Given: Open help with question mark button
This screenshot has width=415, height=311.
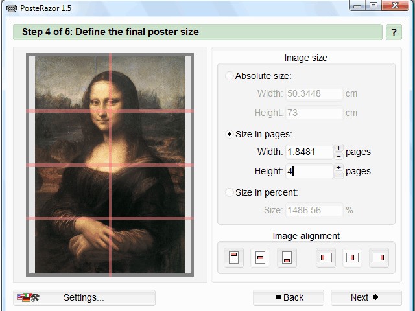Looking at the screenshot, I should click(394, 32).
